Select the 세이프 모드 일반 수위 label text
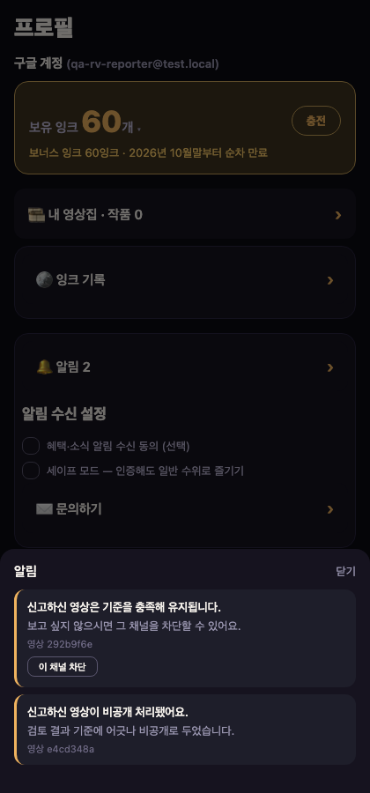370x793 pixels. click(145, 471)
